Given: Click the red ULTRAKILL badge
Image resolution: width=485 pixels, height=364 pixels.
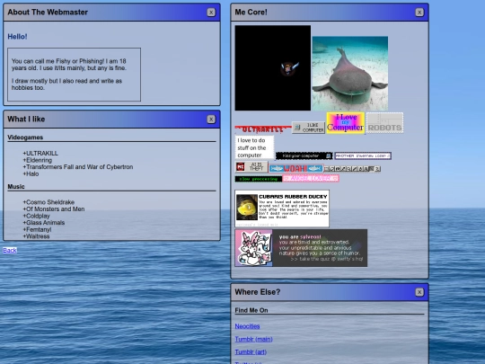Looking at the screenshot, I should pos(263,129).
